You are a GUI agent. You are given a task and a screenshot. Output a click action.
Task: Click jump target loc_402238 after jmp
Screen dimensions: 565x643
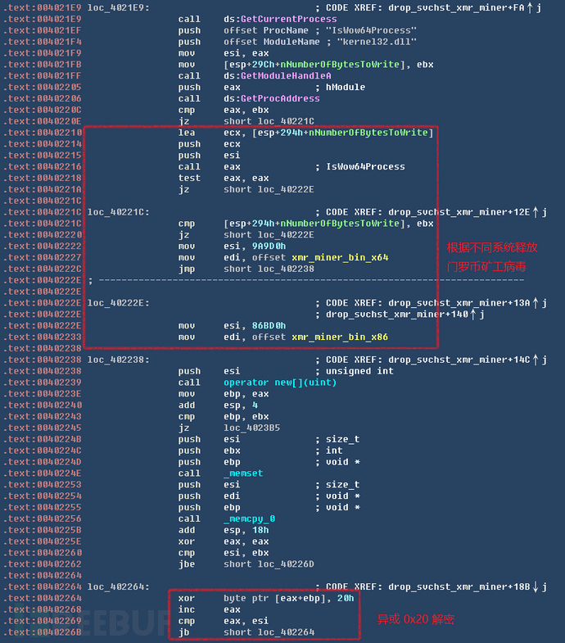point(286,269)
